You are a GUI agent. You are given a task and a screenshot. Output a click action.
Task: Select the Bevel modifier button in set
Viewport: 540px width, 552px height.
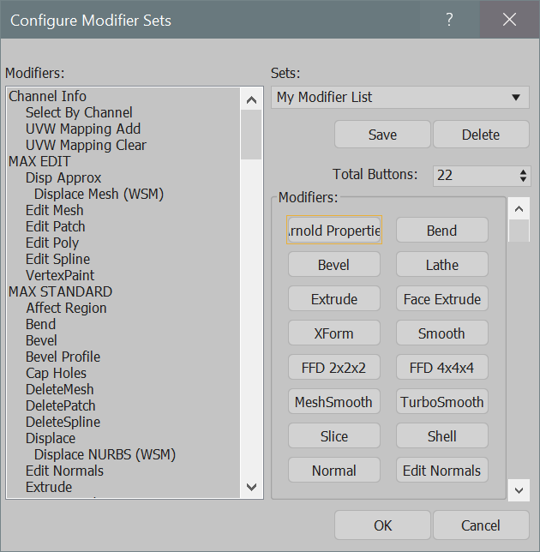click(x=334, y=264)
